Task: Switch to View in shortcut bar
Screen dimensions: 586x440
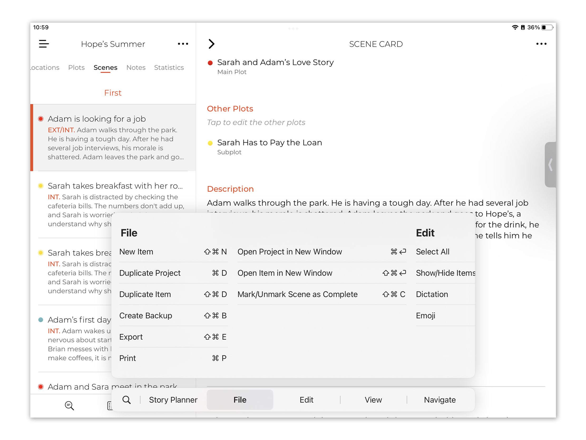Action: tap(373, 400)
